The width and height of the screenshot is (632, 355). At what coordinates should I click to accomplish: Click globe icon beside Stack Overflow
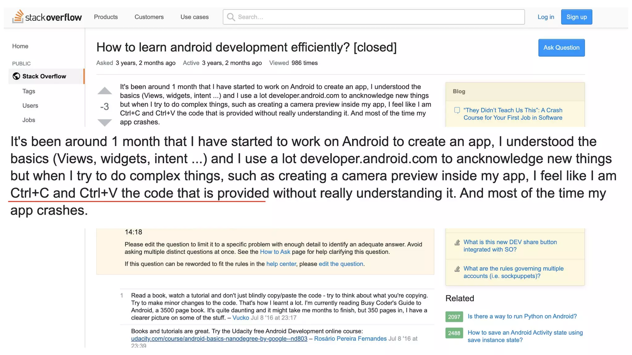pyautogui.click(x=16, y=76)
